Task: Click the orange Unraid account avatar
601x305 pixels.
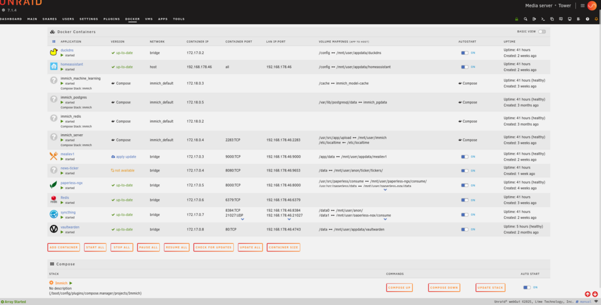Action: pyautogui.click(x=592, y=6)
